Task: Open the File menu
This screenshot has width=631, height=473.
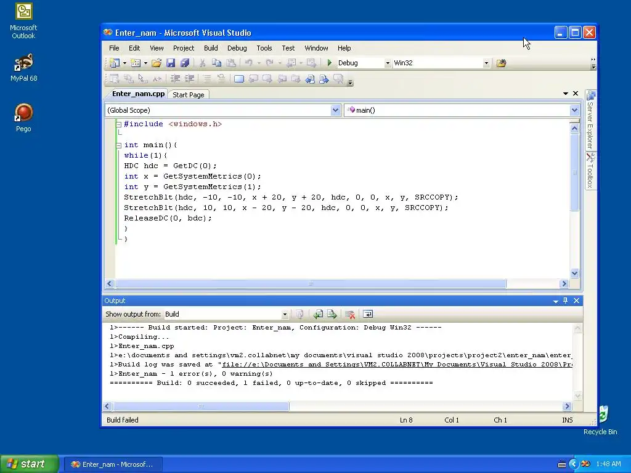Action: [x=114, y=48]
